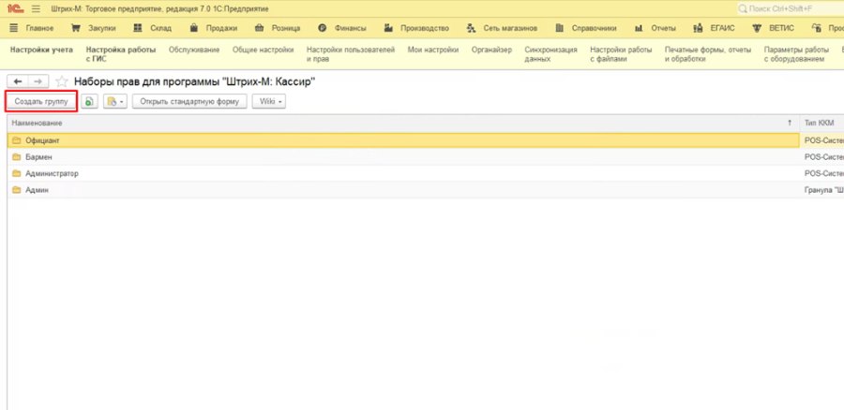Open the Главное section
Screen dimensions: 844x410
(31, 28)
